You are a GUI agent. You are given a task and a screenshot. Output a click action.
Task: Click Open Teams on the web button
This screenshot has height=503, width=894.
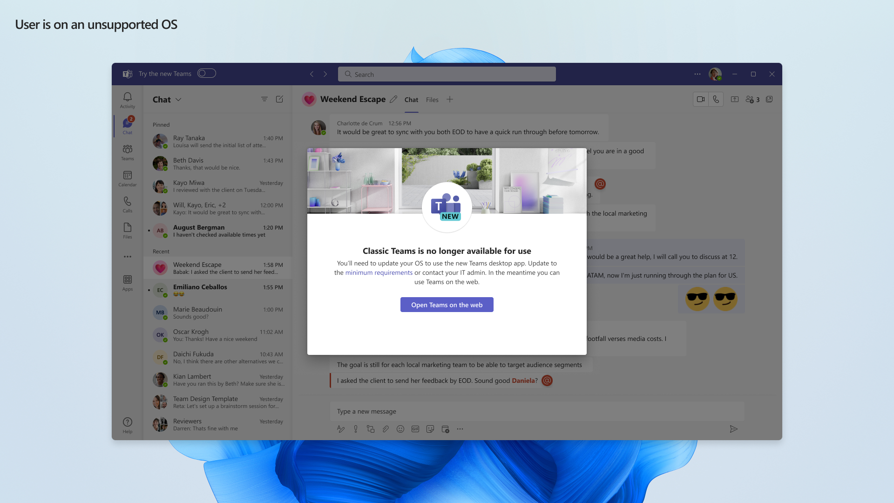(x=447, y=304)
